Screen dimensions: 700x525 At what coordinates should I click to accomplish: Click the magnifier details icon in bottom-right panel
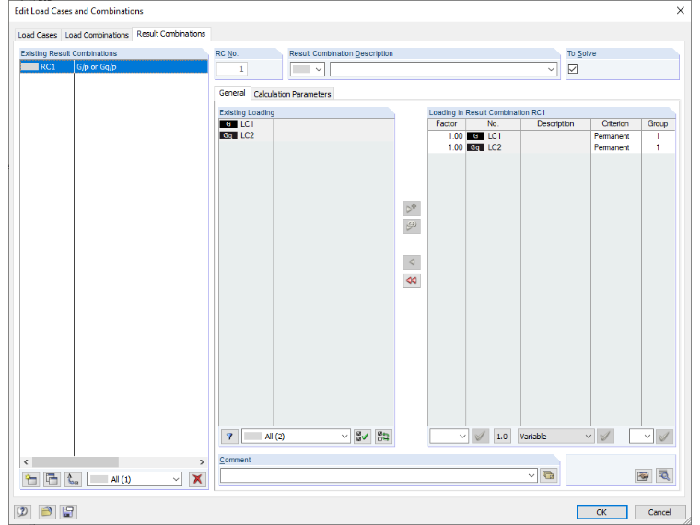664,475
